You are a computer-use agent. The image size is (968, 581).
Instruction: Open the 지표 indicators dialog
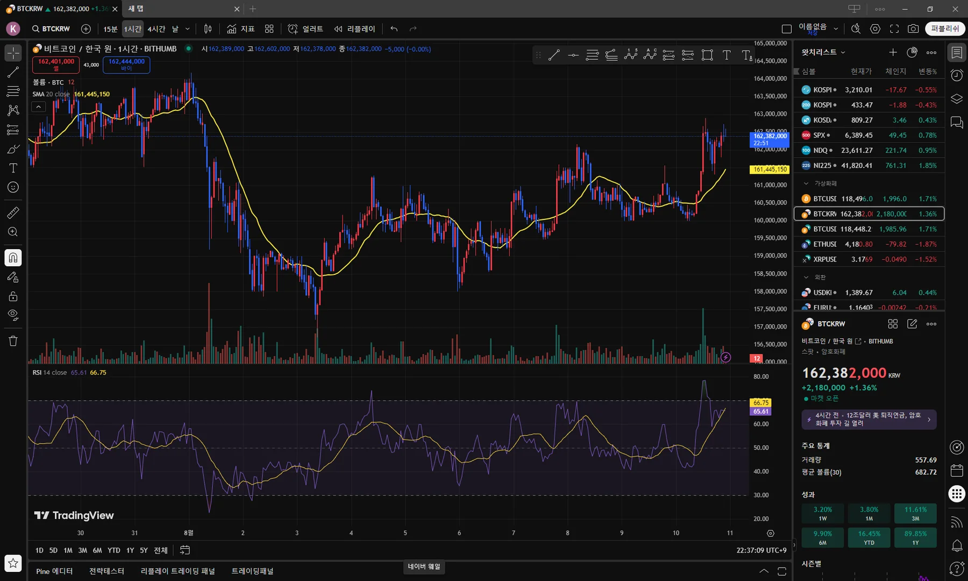(241, 29)
